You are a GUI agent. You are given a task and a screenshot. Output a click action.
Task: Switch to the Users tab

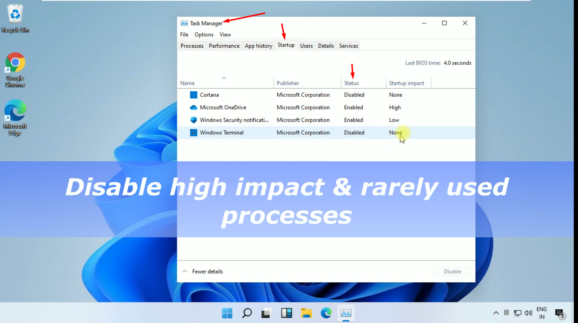tap(306, 46)
